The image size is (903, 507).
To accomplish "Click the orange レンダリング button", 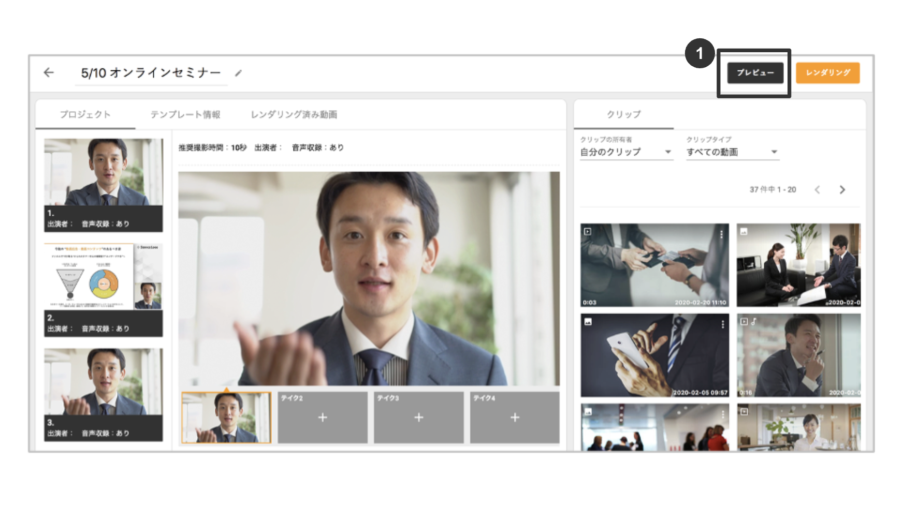I will pyautogui.click(x=827, y=73).
